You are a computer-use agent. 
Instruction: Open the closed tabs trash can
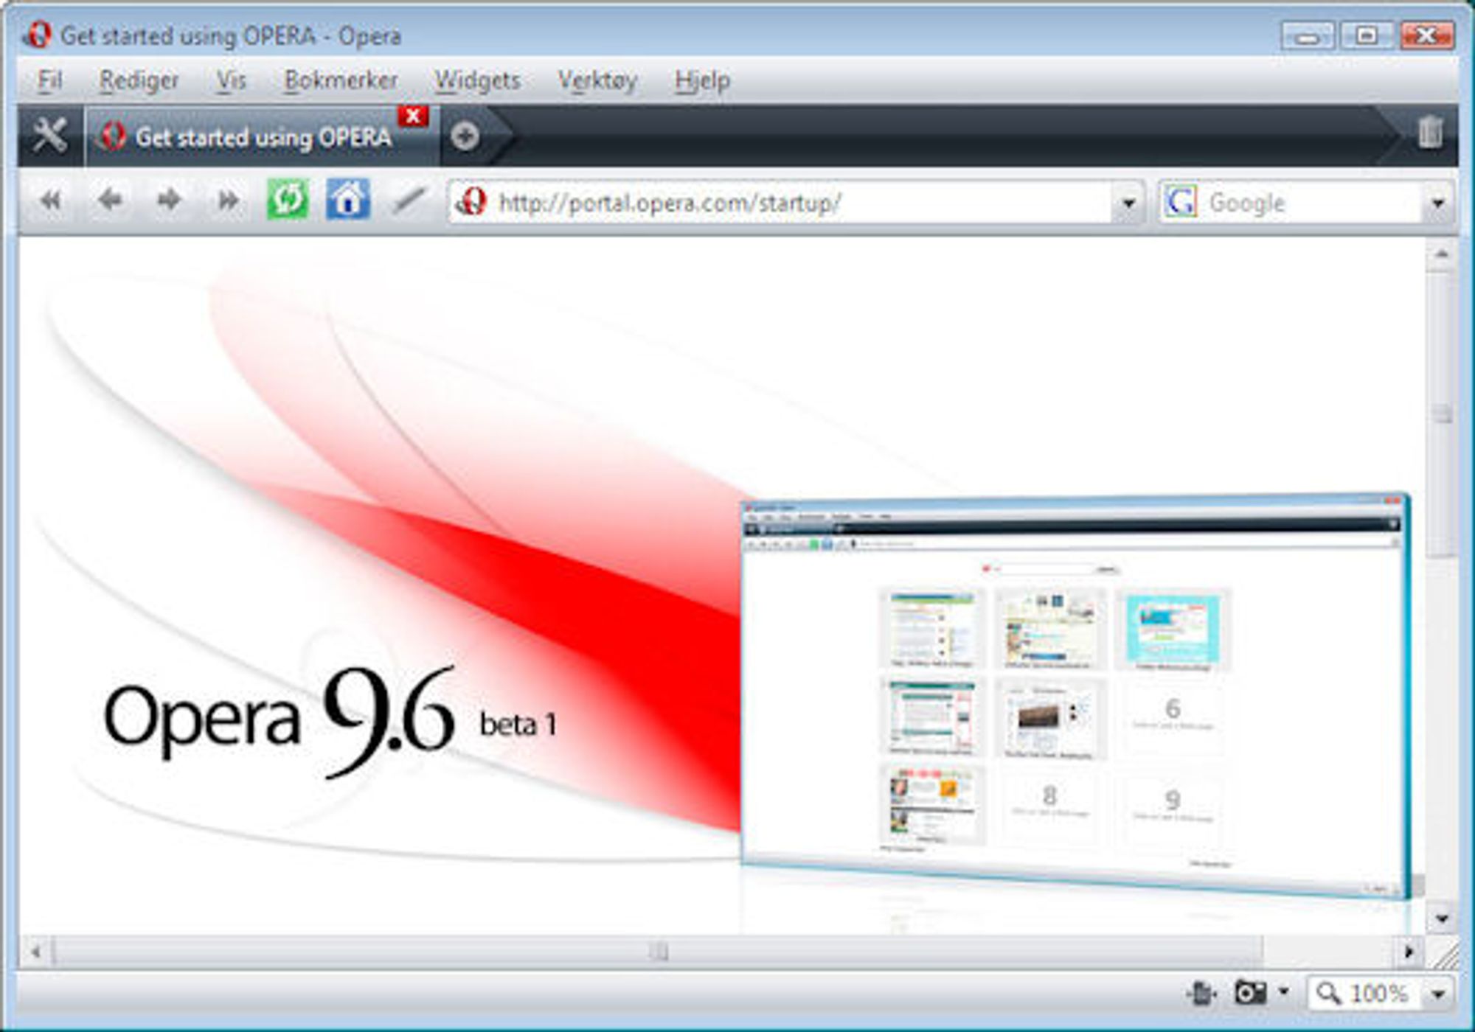click(1429, 134)
